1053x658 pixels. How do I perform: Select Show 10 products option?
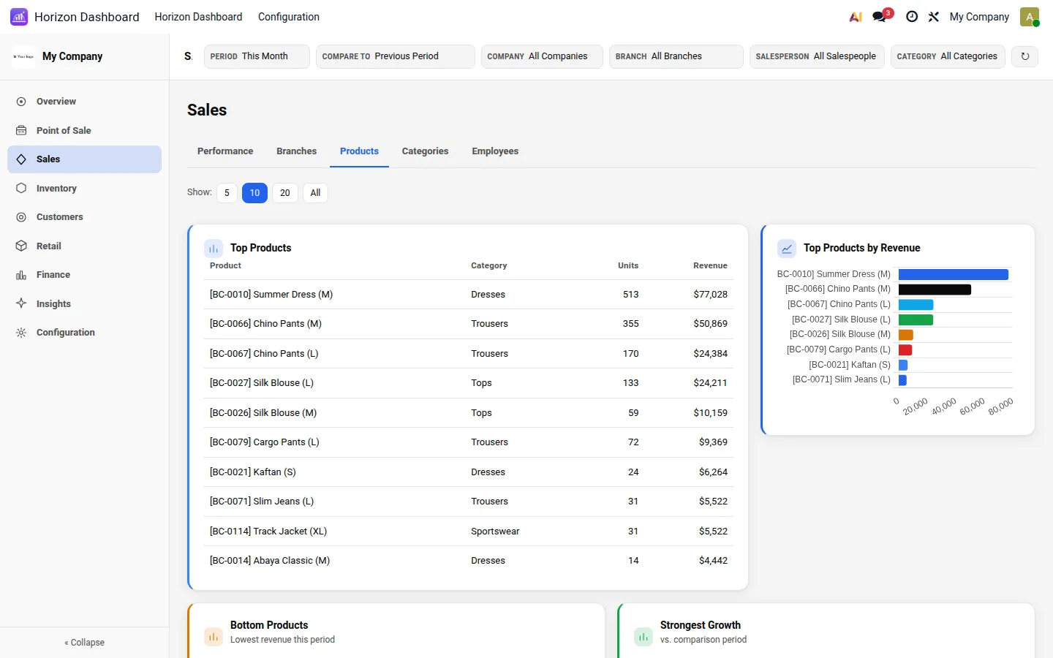click(x=254, y=193)
